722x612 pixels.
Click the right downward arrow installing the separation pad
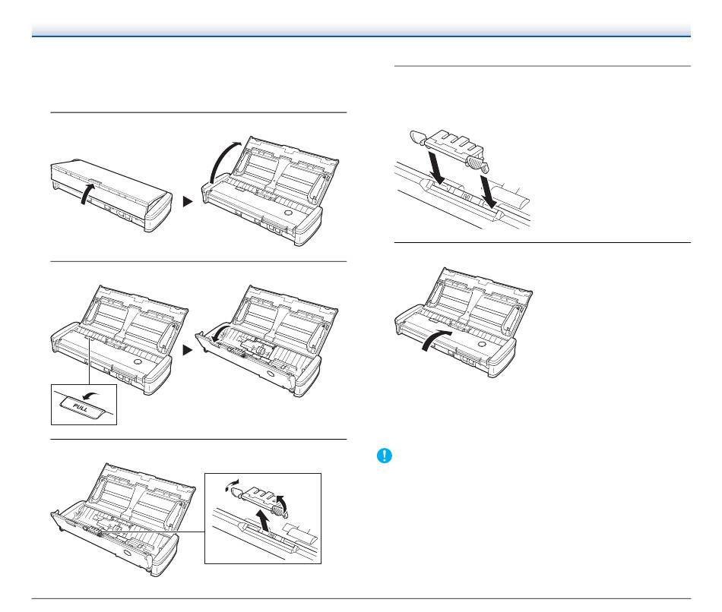pos(489,191)
